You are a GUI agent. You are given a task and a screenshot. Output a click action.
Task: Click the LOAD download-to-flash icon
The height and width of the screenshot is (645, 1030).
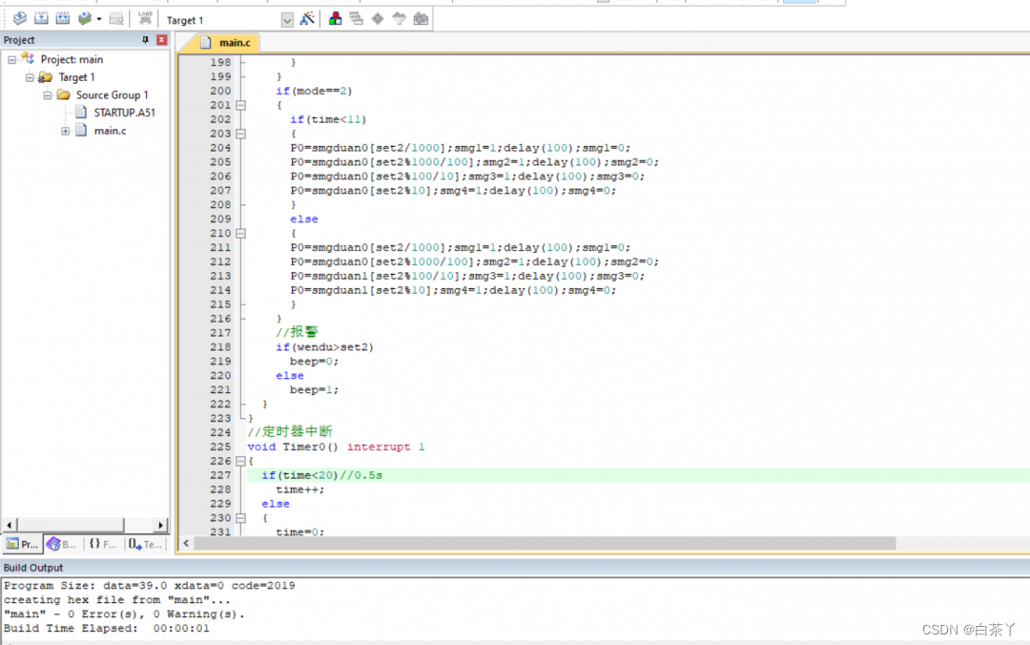pyautogui.click(x=145, y=19)
